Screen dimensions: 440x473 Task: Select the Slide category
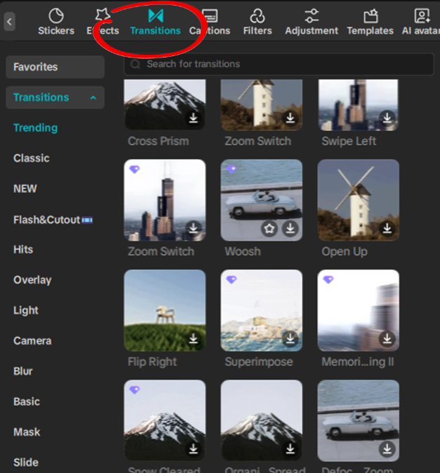pos(26,462)
